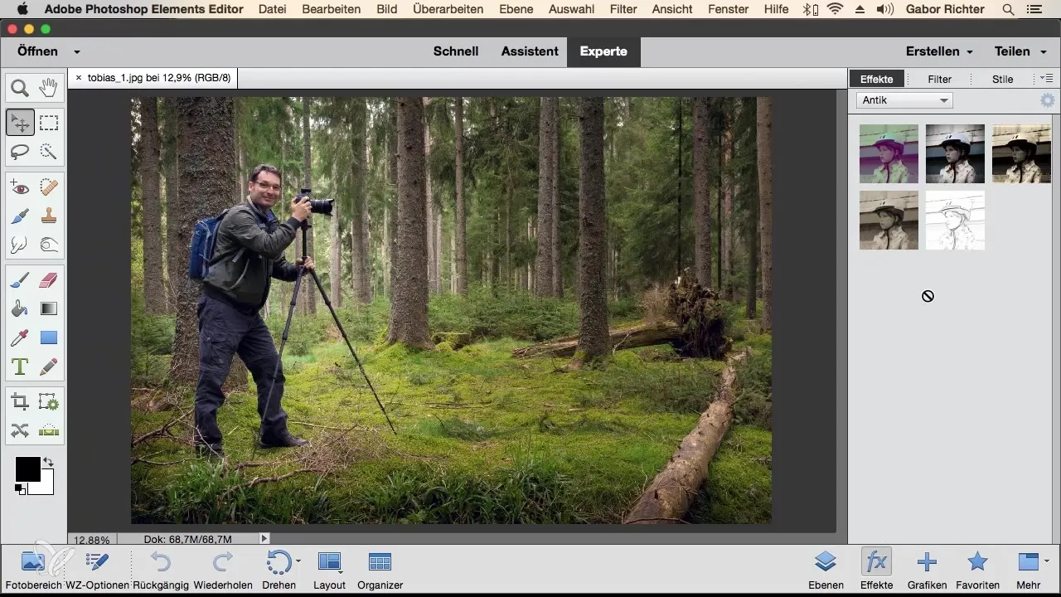This screenshot has height=597, width=1061.
Task: Click Rückgängig undo button
Action: click(x=161, y=570)
